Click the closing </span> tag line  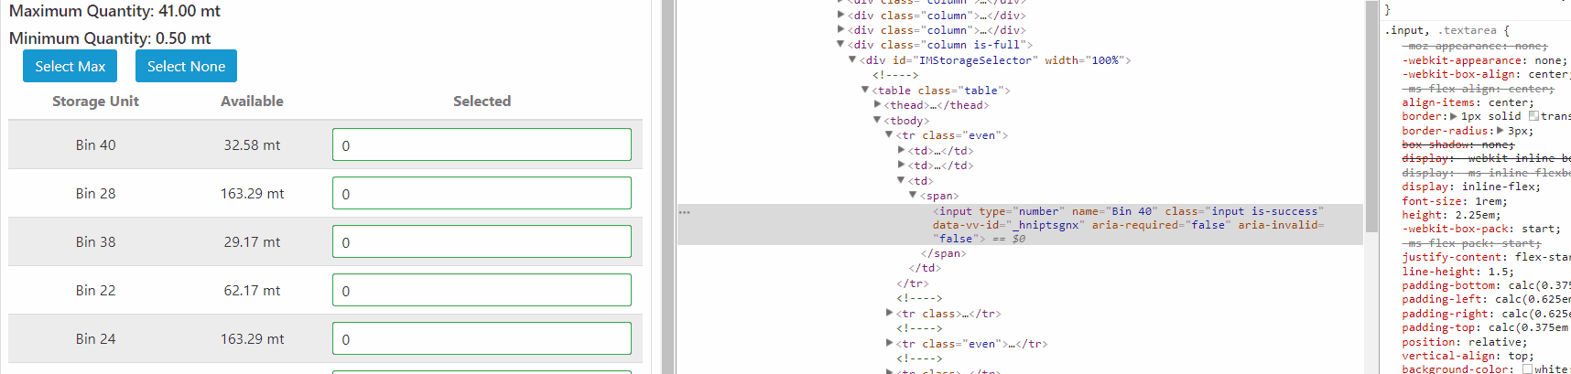pos(943,253)
